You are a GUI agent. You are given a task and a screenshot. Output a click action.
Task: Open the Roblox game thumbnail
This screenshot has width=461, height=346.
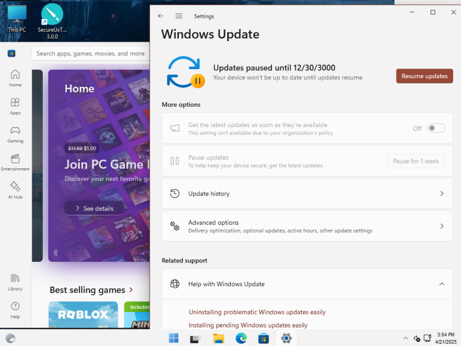[x=83, y=314]
